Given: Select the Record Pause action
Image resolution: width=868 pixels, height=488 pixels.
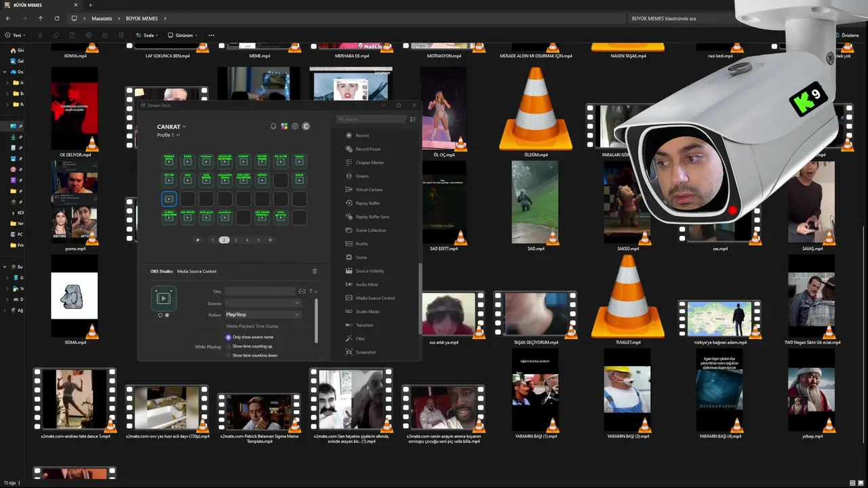Looking at the screenshot, I should [363, 149].
